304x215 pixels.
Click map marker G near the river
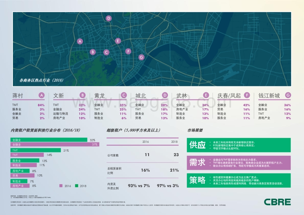(x=141, y=57)
